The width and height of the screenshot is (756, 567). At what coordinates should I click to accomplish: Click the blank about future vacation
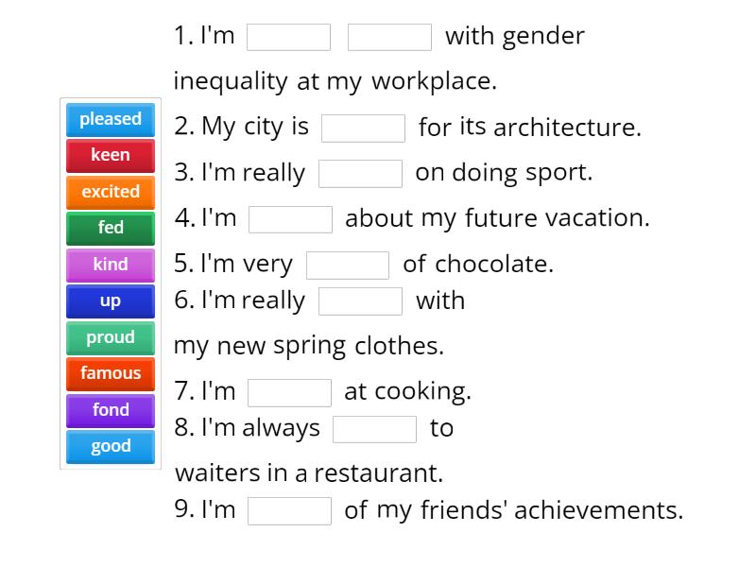pyautogui.click(x=290, y=218)
